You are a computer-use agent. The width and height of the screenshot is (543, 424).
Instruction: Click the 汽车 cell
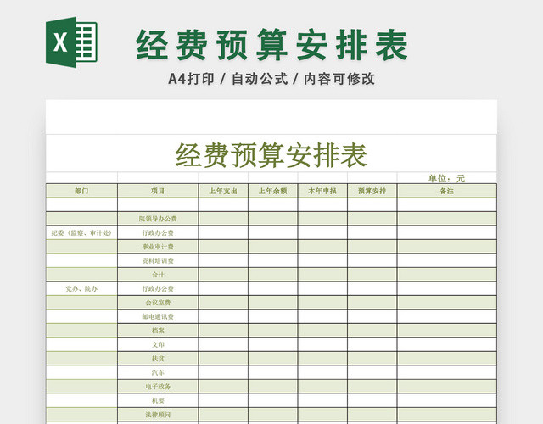click(158, 372)
